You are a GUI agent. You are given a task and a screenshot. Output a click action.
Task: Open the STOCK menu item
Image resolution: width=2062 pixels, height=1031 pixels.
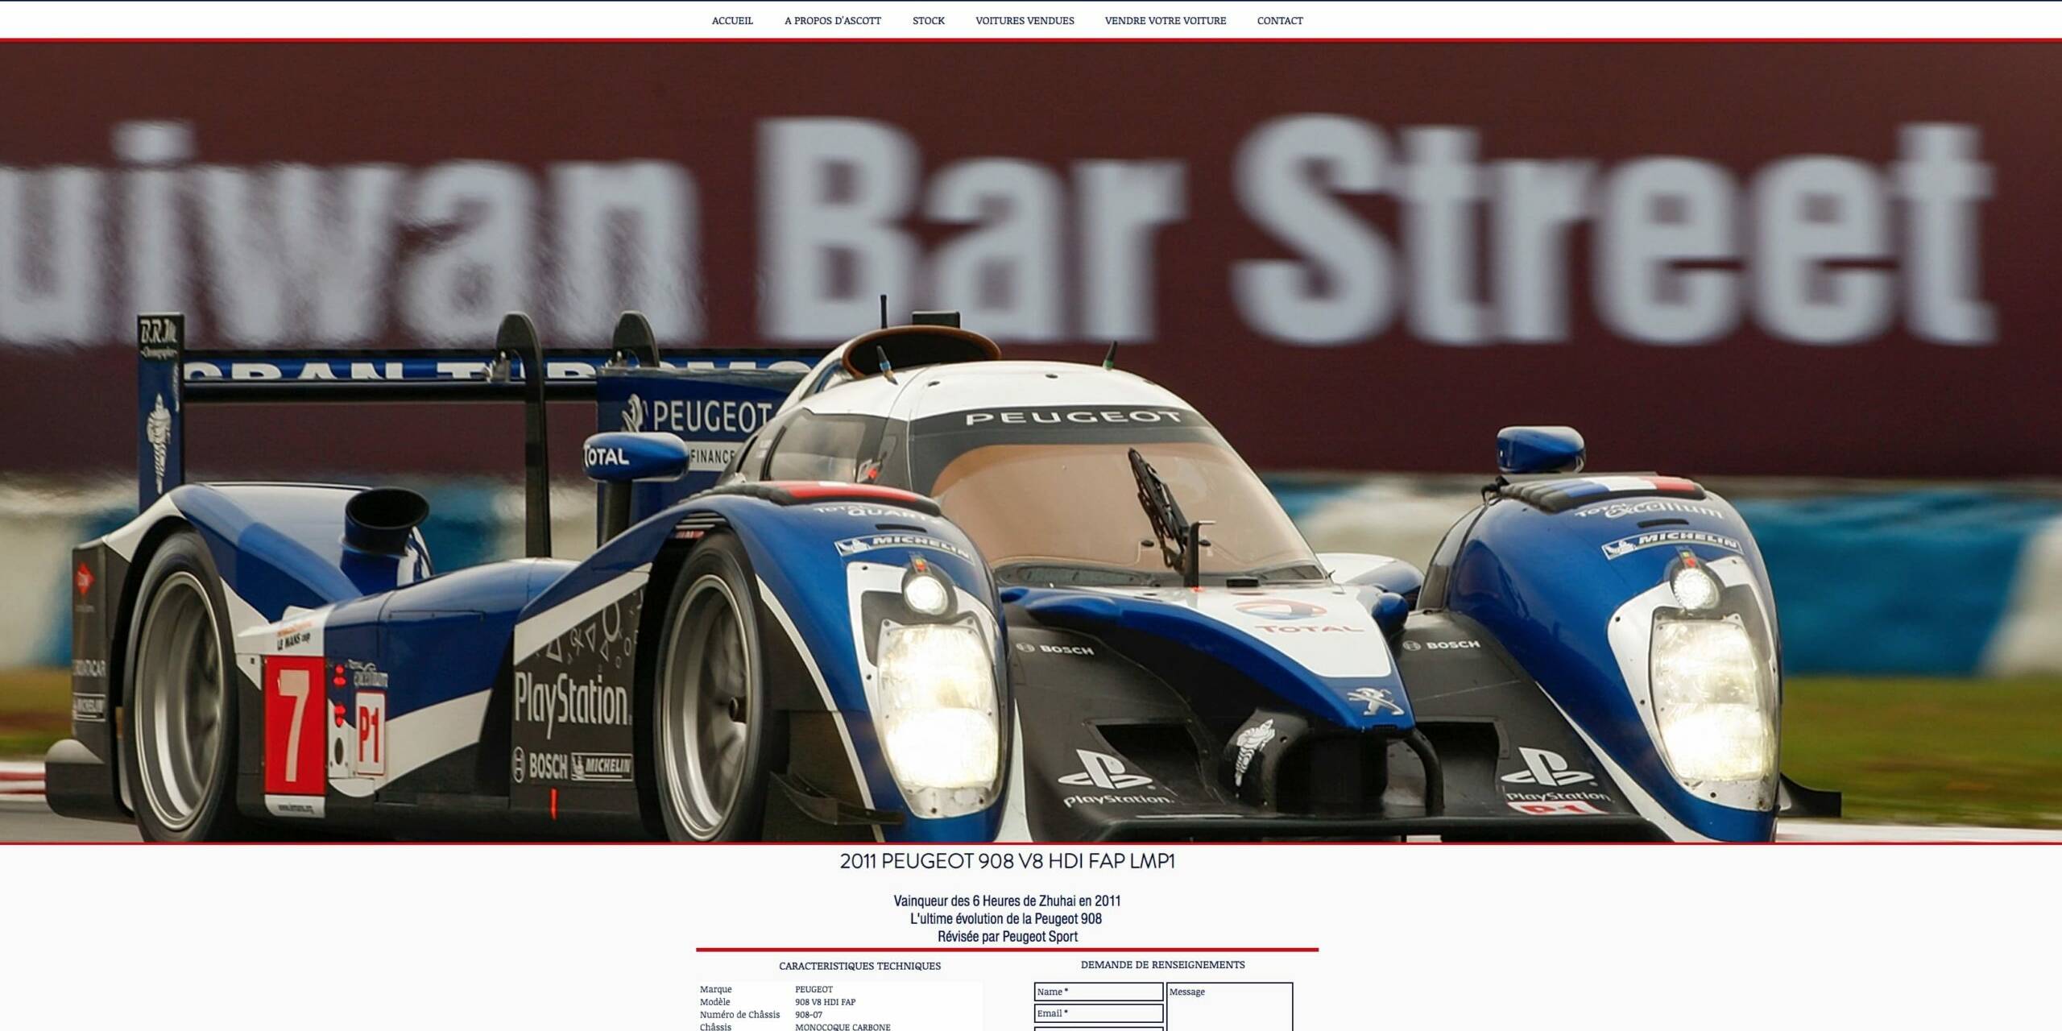[929, 21]
